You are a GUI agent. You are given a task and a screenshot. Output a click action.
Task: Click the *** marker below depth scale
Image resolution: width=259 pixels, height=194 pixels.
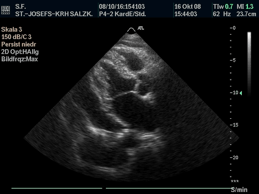pyautogui.click(x=235, y=182)
